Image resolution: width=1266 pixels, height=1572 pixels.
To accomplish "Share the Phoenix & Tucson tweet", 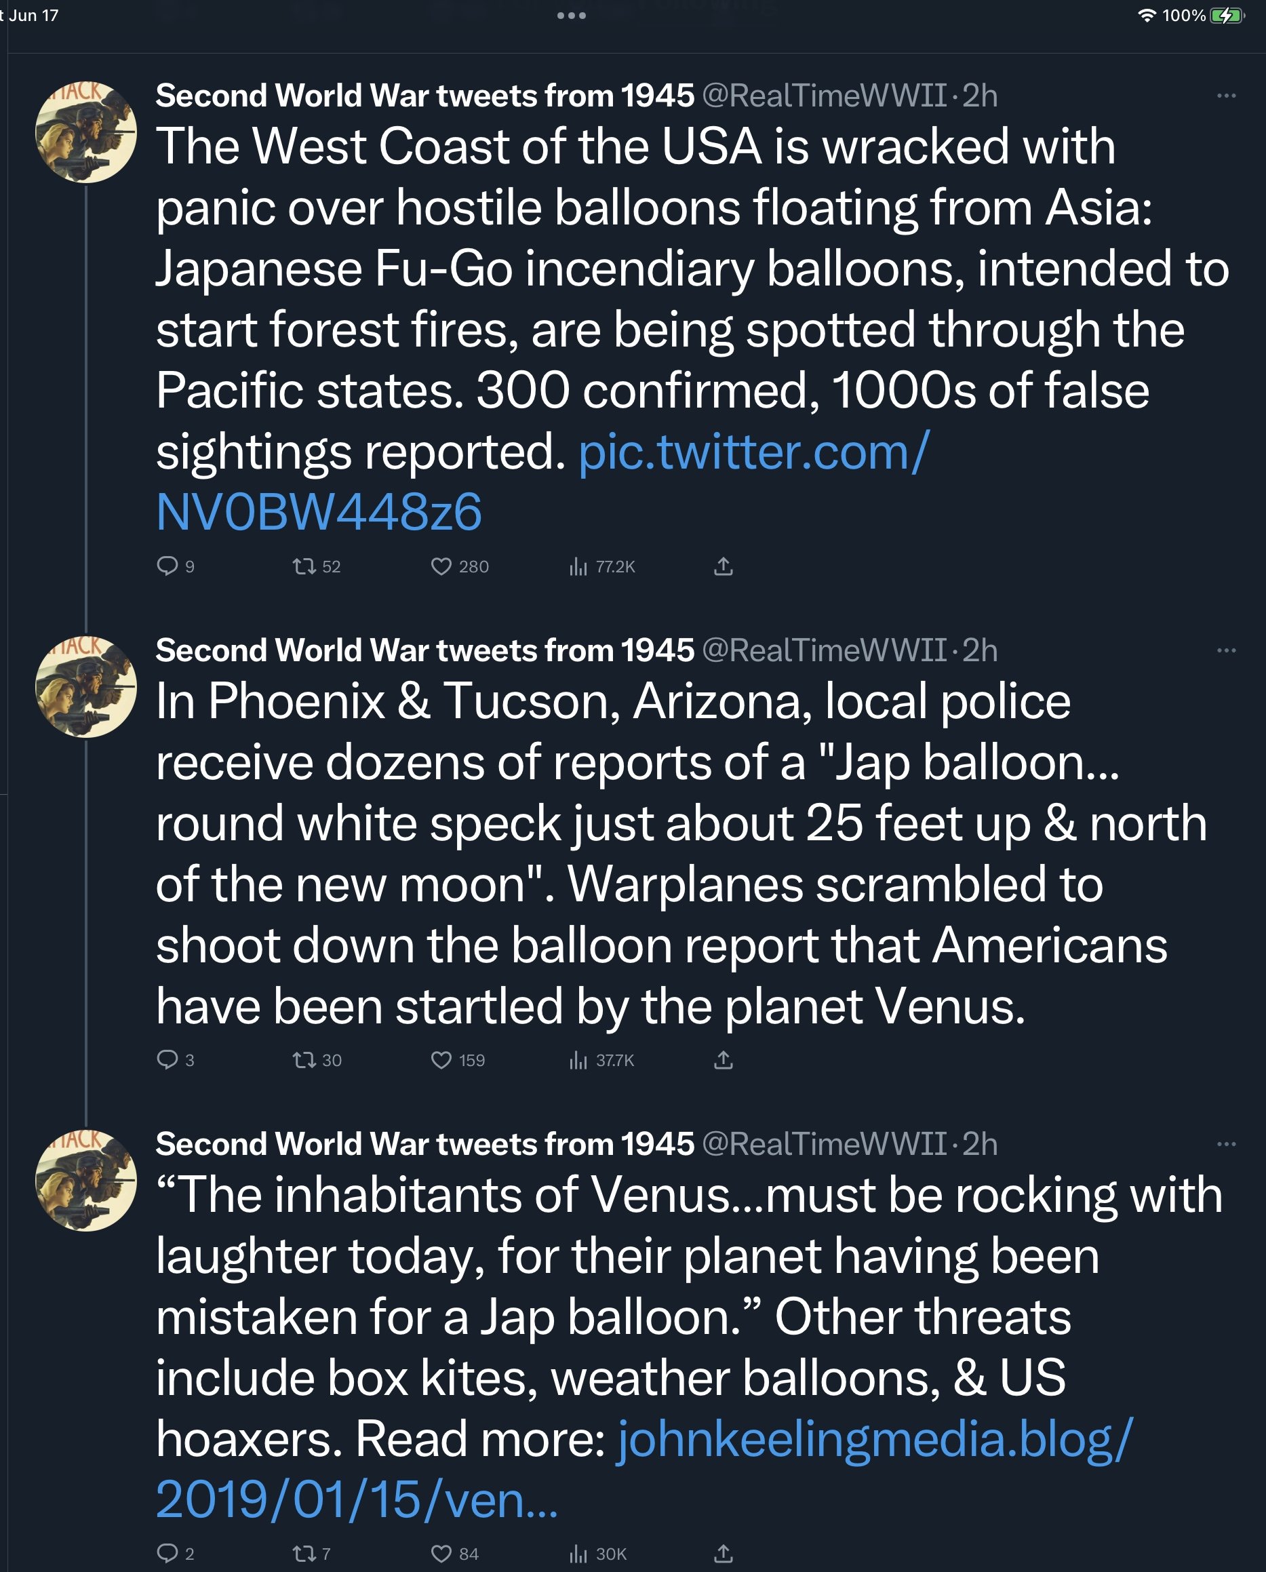I will 723,1059.
